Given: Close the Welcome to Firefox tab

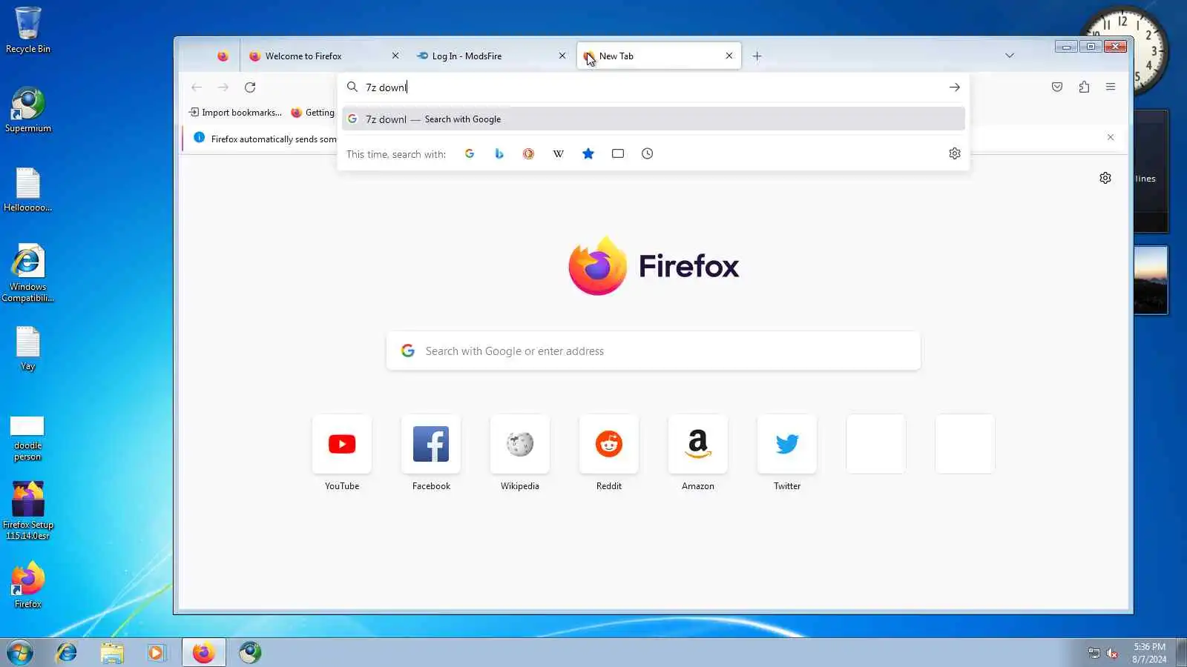Looking at the screenshot, I should click(x=395, y=56).
